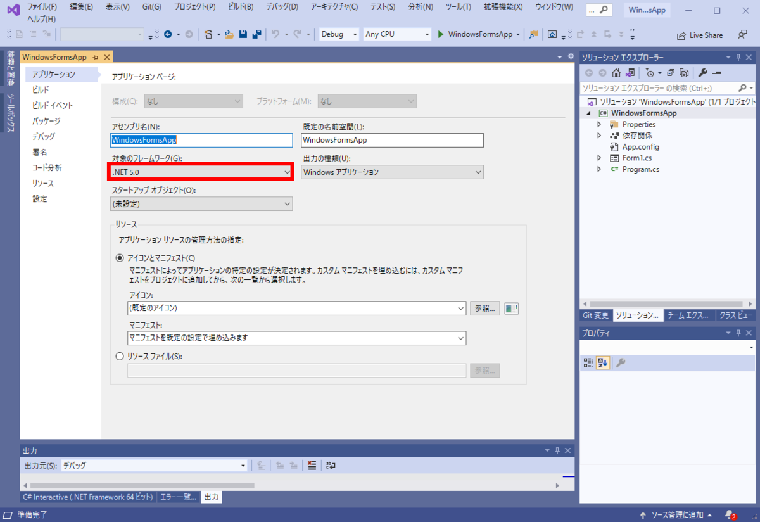Click the Property Pages wrench in Properties panel
Image resolution: width=760 pixels, height=522 pixels.
click(x=621, y=363)
